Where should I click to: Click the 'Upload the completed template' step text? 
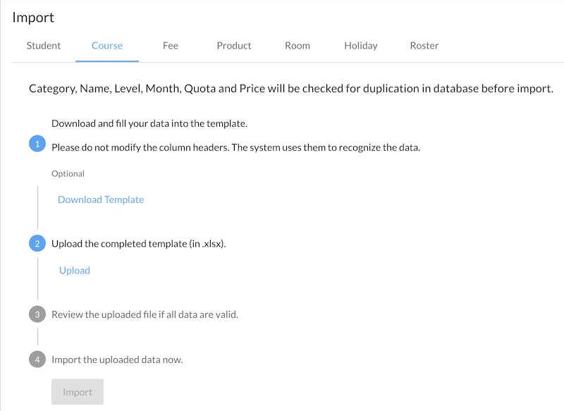[139, 244]
